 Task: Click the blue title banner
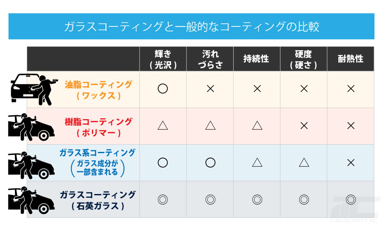click(191, 26)
